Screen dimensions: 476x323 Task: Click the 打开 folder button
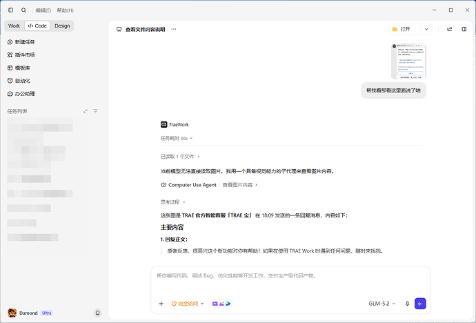point(405,29)
